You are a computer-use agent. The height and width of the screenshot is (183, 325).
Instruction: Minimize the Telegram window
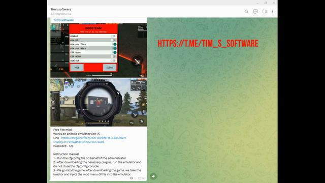click(x=257, y=3)
